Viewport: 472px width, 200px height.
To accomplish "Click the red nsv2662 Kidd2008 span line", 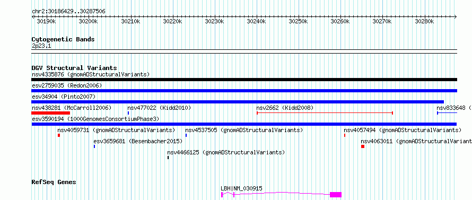I will coord(325,113).
